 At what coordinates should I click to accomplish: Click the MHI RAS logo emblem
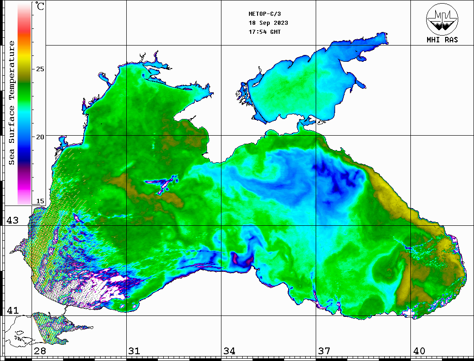click(x=442, y=19)
